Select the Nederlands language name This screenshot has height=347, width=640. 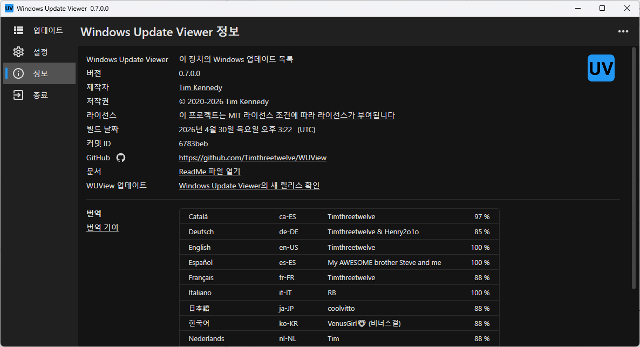pos(206,338)
